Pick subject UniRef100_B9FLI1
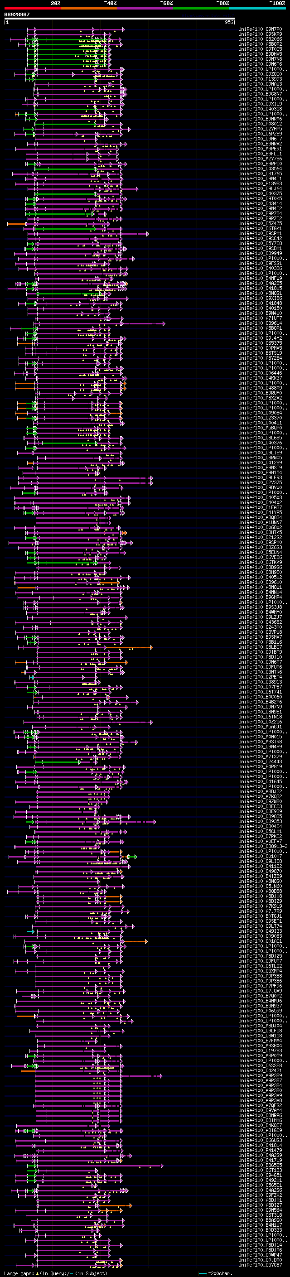Viewport: 290px width, 1277px height. [260, 154]
